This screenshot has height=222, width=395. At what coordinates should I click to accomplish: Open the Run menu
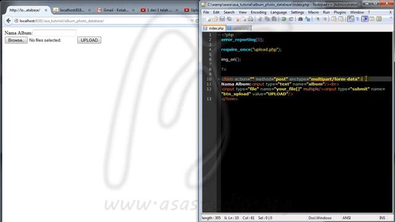coord(326,12)
